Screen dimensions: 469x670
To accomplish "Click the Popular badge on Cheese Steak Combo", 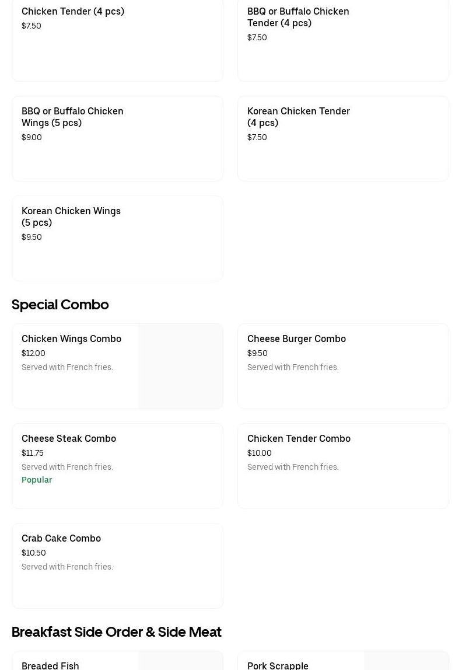I will (37, 480).
